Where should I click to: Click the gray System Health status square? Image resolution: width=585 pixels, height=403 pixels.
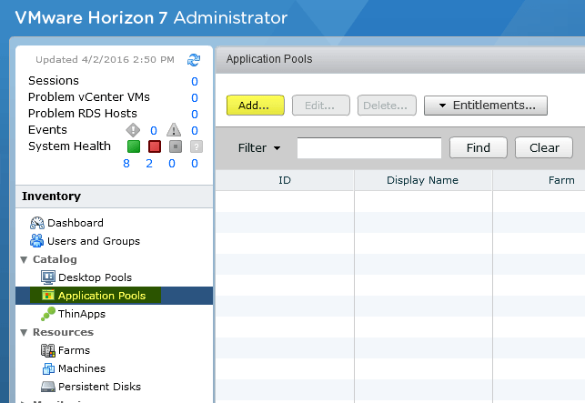176,146
